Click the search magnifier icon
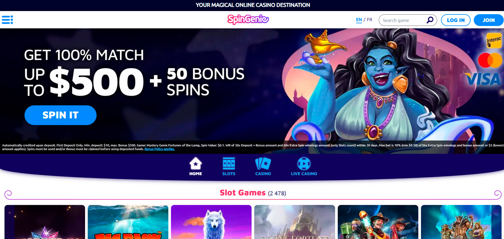504x239 pixels. [430, 20]
